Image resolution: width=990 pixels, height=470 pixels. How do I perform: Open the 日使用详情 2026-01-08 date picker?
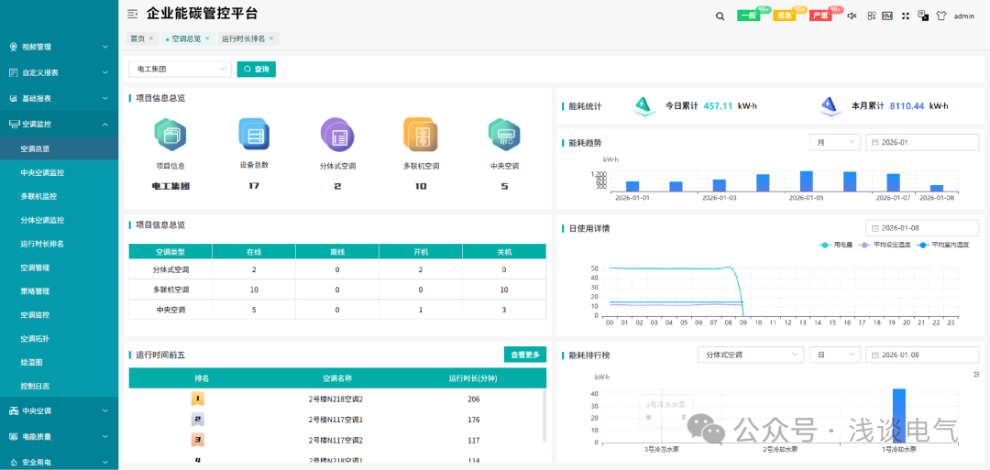click(922, 228)
